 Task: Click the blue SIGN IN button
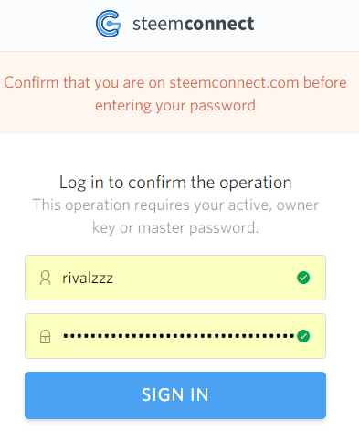[x=175, y=395]
